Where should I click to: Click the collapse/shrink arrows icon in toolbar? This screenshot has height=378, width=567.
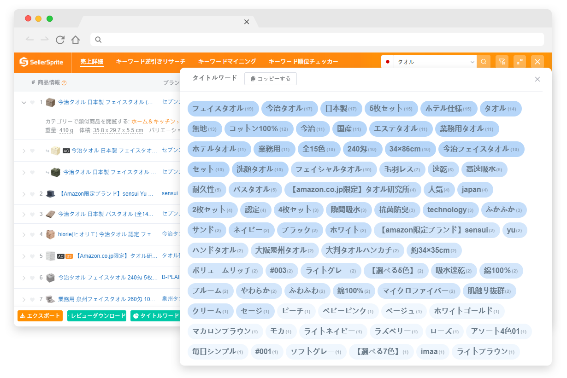(520, 62)
